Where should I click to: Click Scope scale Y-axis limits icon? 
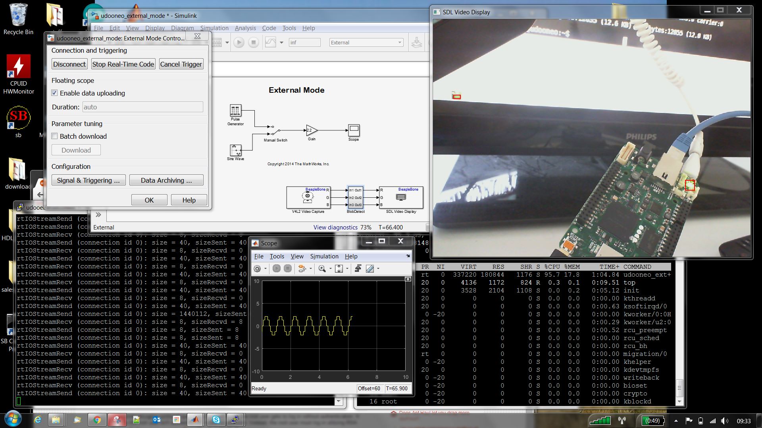coord(339,269)
